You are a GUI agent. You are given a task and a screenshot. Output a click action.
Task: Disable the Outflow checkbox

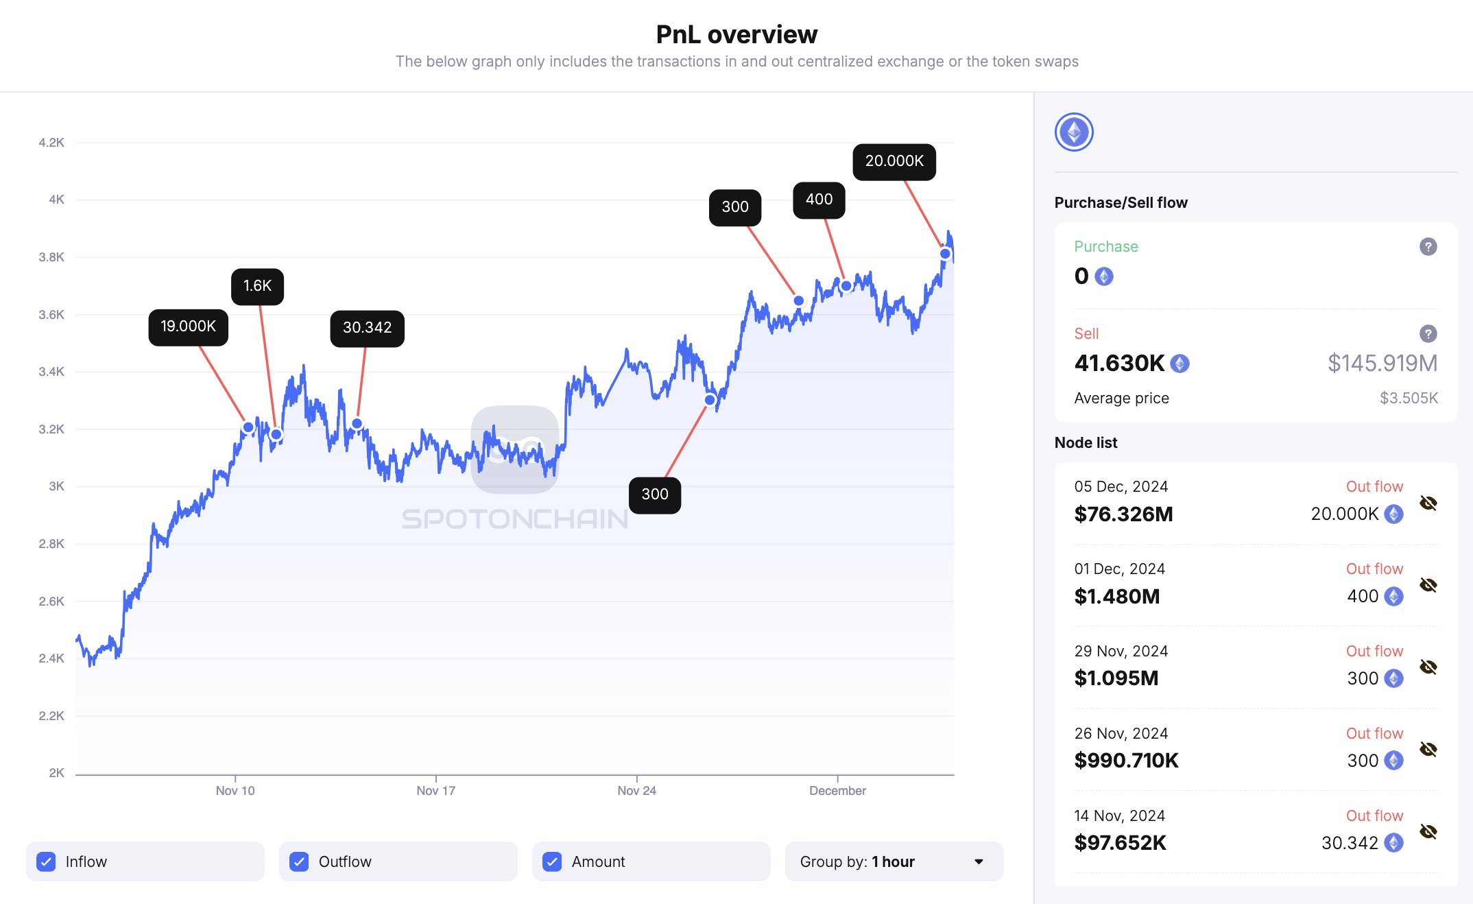300,861
